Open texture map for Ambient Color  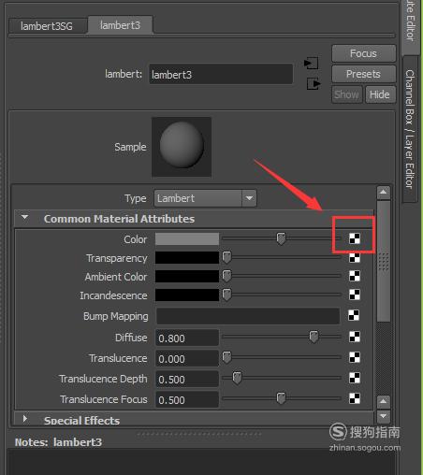(x=355, y=276)
